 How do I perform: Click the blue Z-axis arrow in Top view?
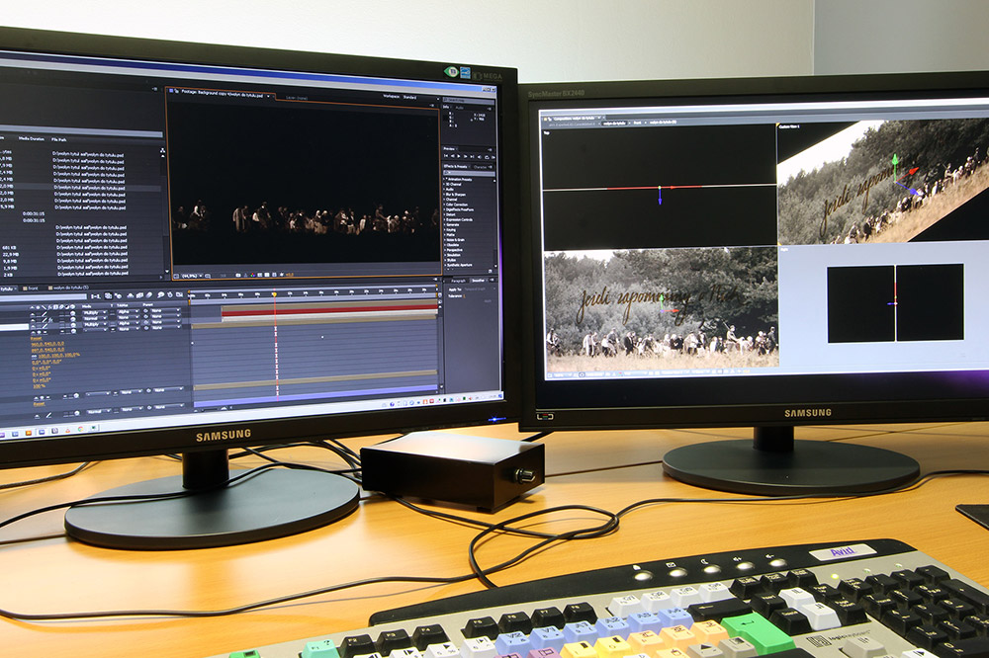coord(660,198)
